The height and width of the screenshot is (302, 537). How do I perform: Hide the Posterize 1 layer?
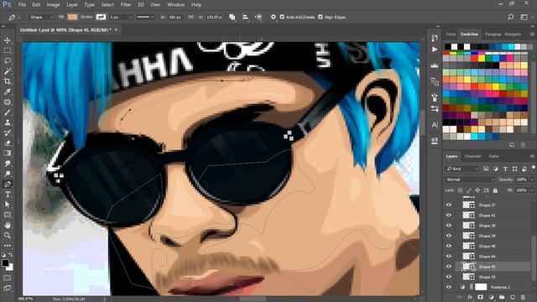[449, 287]
